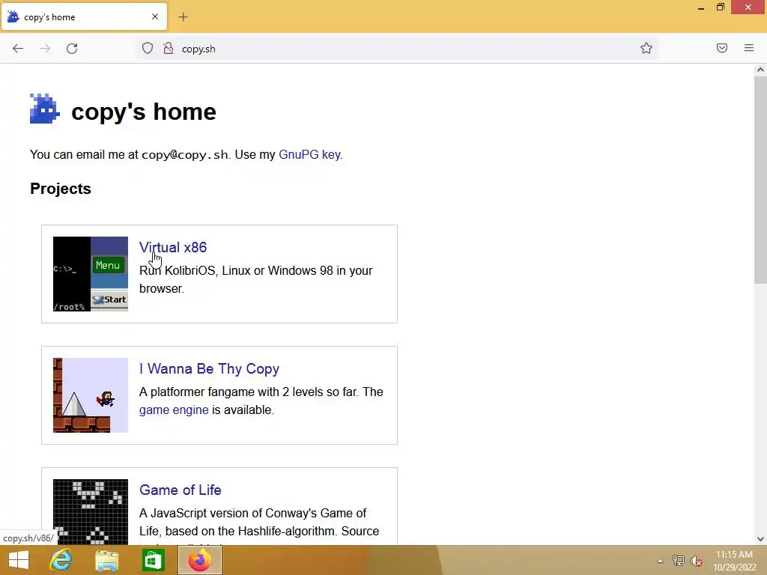Screen dimensions: 767x575
Task: Open the network status tray icon
Action: point(679,561)
